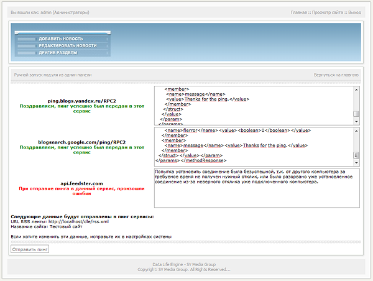
Task: Click the Название сайта: Тестовый сайт line
Action: point(47,226)
